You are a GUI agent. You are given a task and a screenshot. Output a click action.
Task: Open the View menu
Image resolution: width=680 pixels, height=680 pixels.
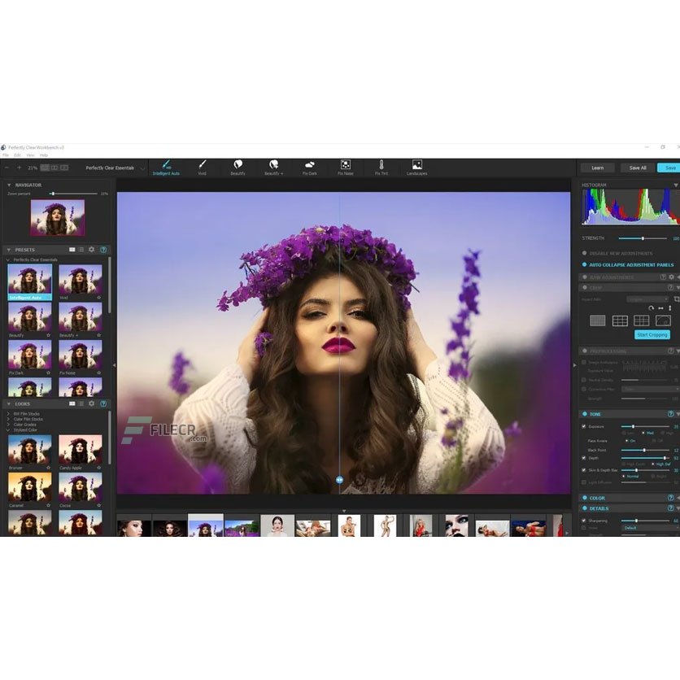click(30, 155)
